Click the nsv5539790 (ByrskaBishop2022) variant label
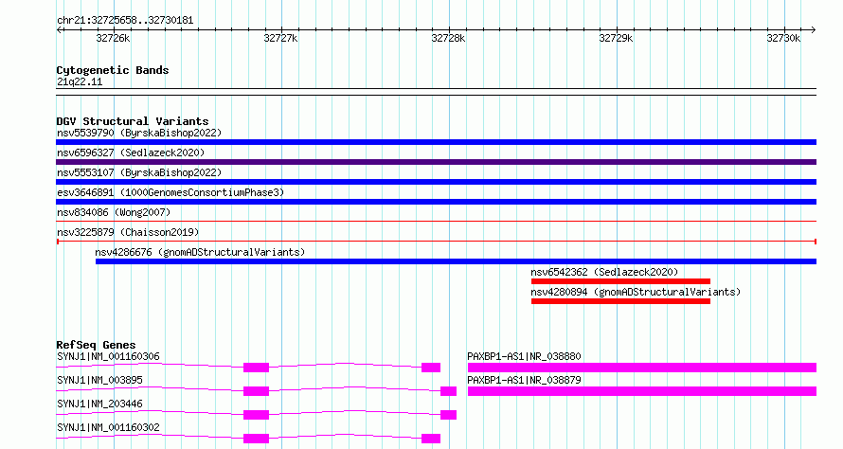Screen dimensions: 843x449 pyautogui.click(x=139, y=133)
